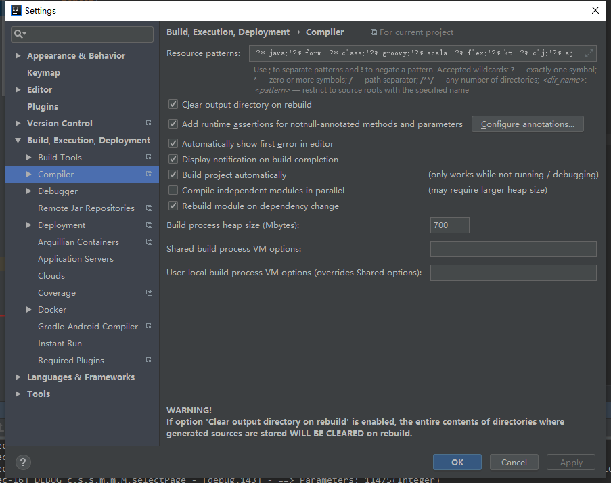Click the copy icon before 'For current project'

(x=374, y=32)
